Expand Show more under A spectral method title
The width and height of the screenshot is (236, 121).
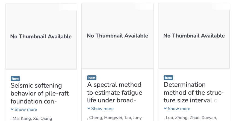click(101, 109)
